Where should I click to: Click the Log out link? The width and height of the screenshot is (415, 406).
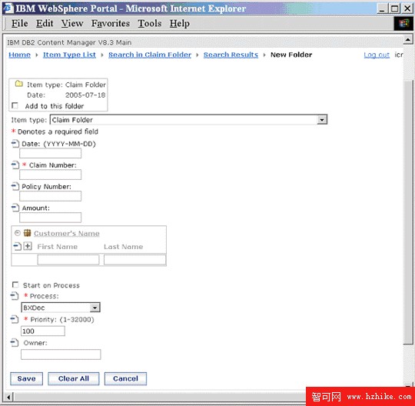coord(377,55)
